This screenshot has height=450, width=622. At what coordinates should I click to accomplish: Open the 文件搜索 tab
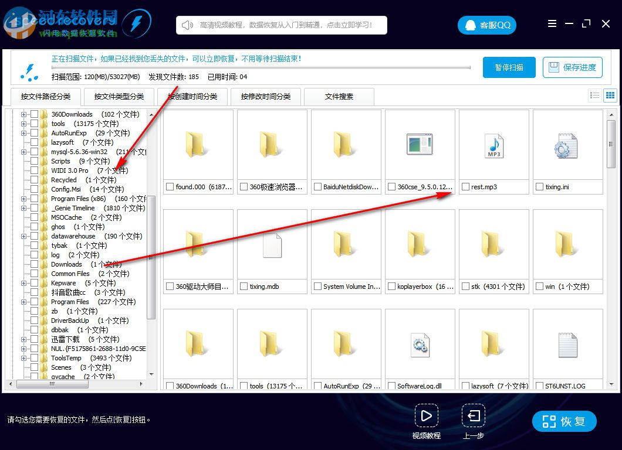pyautogui.click(x=339, y=97)
